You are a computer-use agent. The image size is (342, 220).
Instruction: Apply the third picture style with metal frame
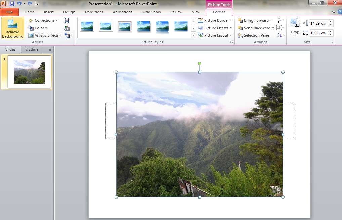click(125, 27)
